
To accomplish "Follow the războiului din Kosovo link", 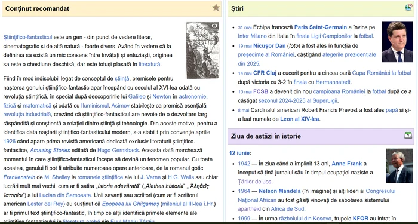I will (x=305, y=219).
